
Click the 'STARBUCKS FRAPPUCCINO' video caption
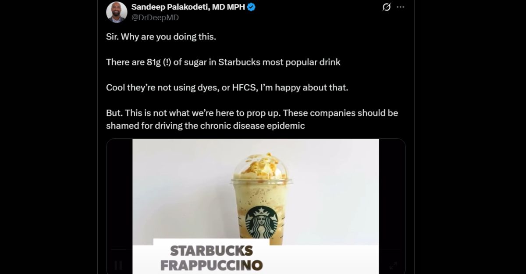[x=211, y=258]
